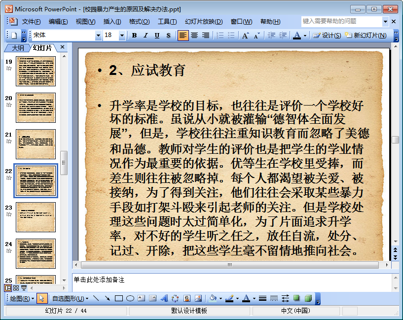This screenshot has height=320, width=403.
Task: Decrease the font size
Action: 257,36
